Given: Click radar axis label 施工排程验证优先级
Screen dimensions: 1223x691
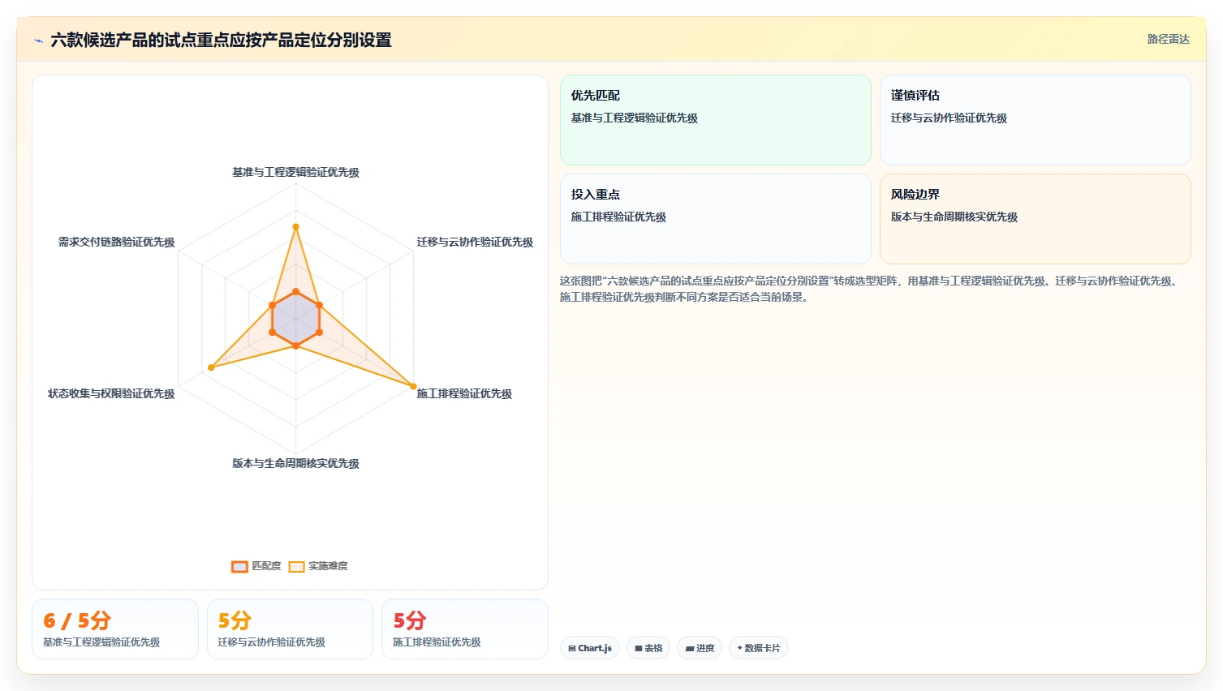Looking at the screenshot, I should pos(464,393).
